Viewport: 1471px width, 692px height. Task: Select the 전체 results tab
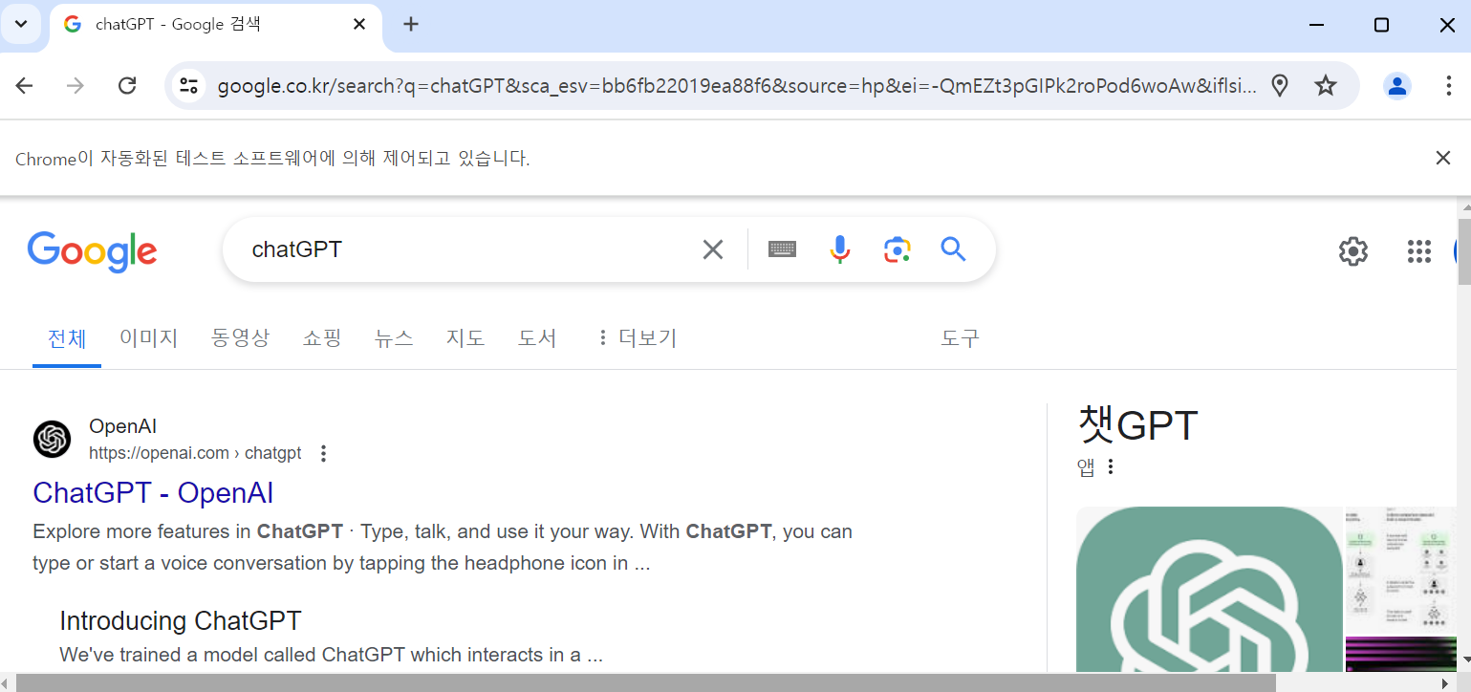(x=67, y=338)
